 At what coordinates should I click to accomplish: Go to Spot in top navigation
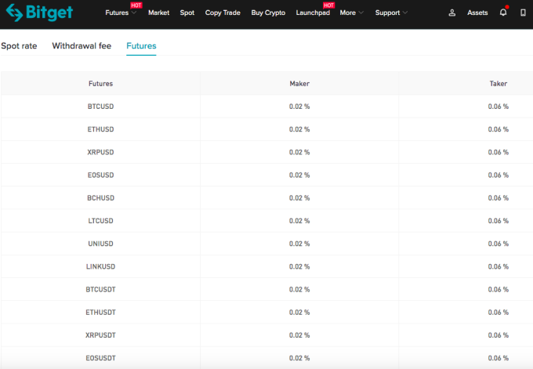pyautogui.click(x=187, y=13)
